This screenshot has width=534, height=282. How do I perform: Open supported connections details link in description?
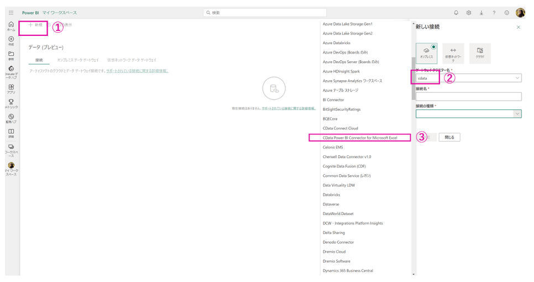137,71
